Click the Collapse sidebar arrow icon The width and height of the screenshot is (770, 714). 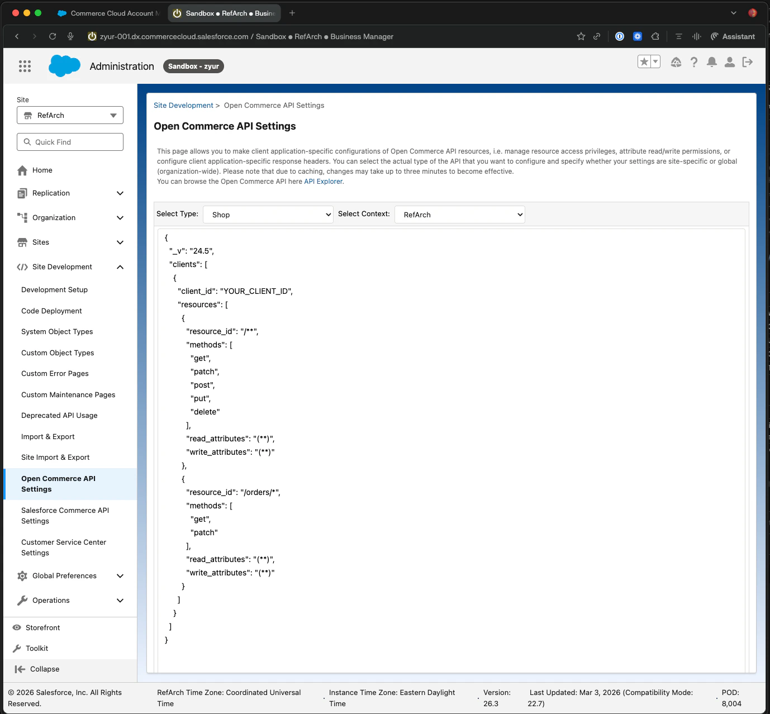coord(20,669)
